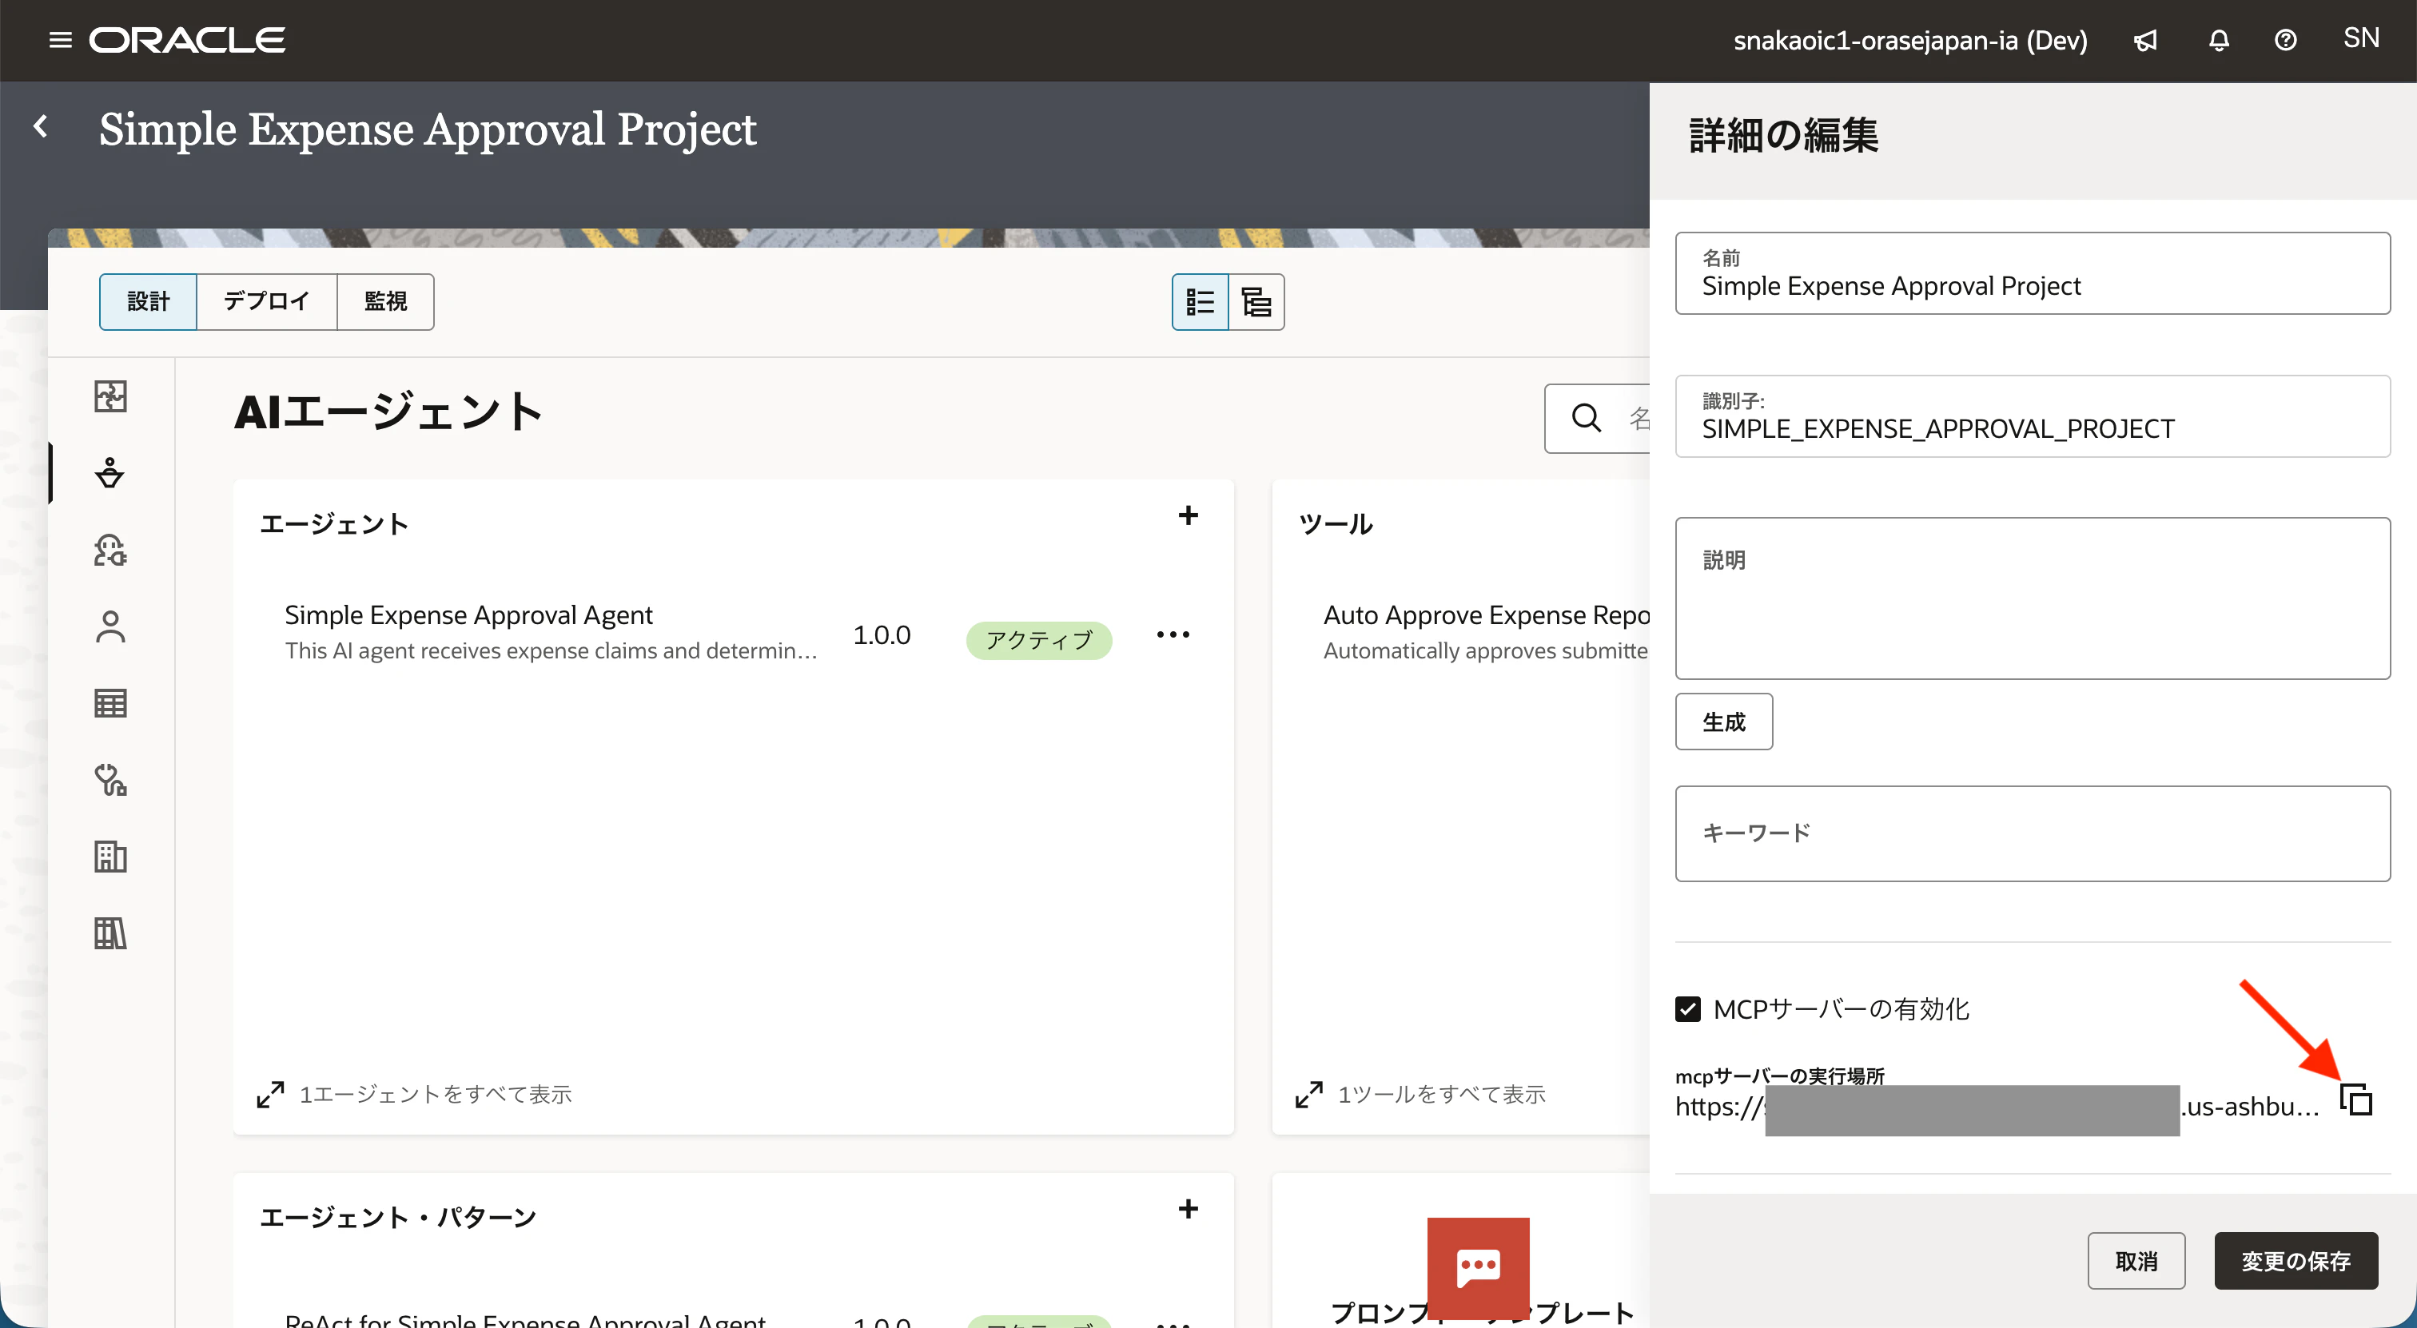Add a new agent with the plus icon
The width and height of the screenshot is (2417, 1328).
point(1188,516)
